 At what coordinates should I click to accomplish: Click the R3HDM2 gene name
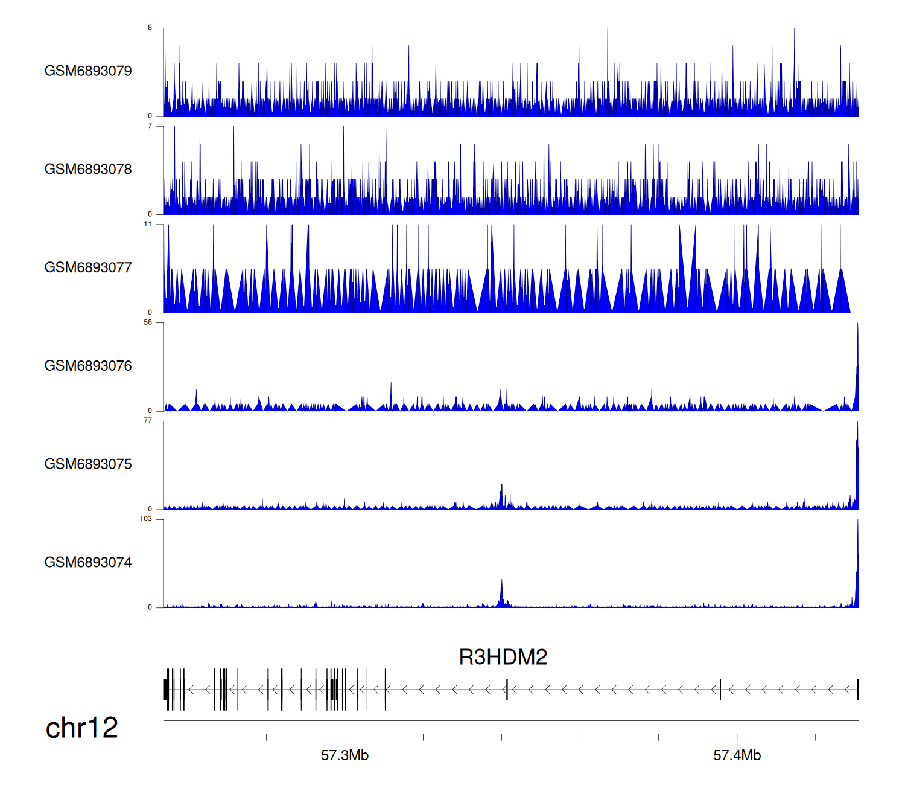[x=503, y=657]
